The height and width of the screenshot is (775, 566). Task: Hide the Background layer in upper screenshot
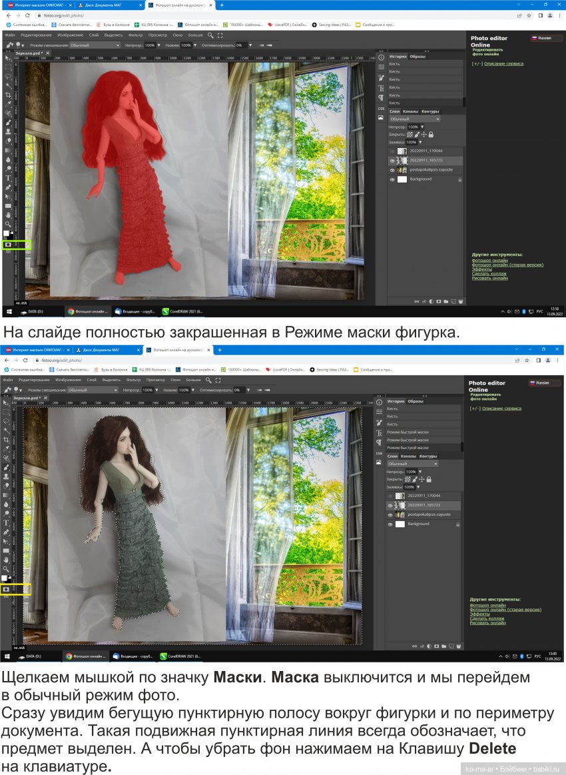coord(392,179)
